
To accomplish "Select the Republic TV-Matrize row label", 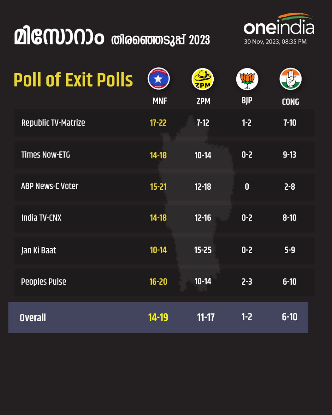I will [x=53, y=123].
